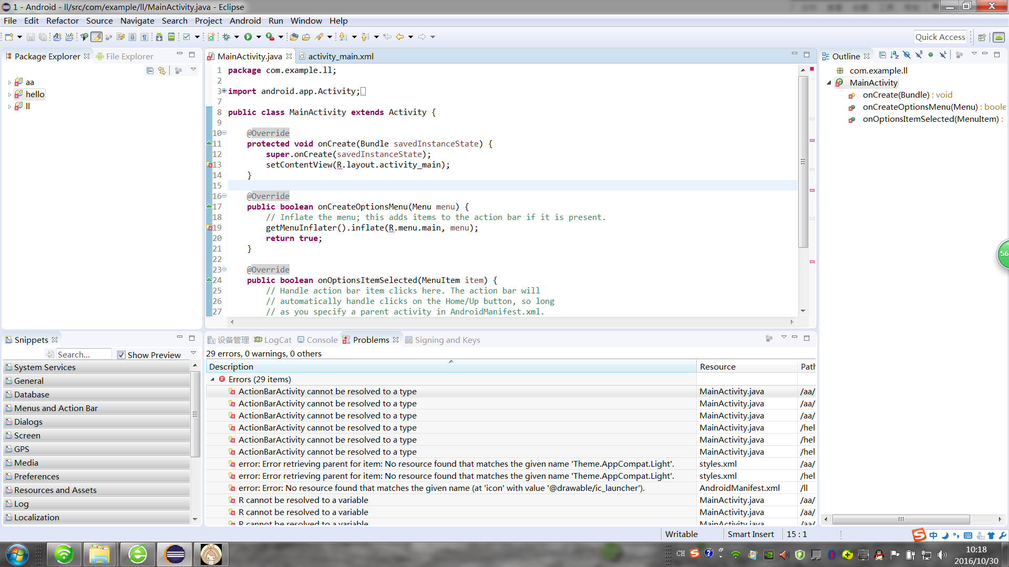Image resolution: width=1009 pixels, height=567 pixels.
Task: Toggle the Show Preview checkbox
Action: (x=121, y=355)
